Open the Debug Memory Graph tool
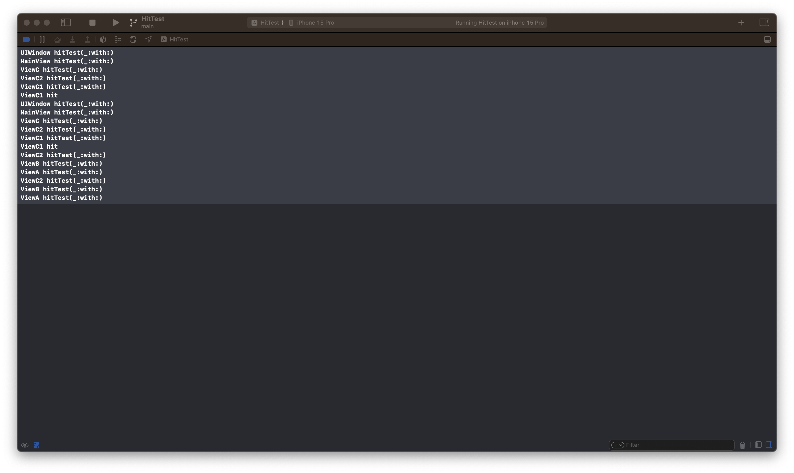 (x=118, y=39)
